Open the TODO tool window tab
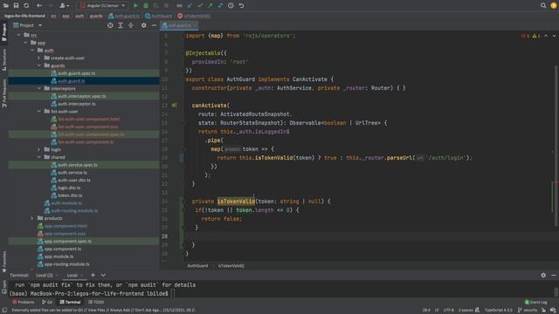The height and width of the screenshot is (314, 559). tap(96, 303)
